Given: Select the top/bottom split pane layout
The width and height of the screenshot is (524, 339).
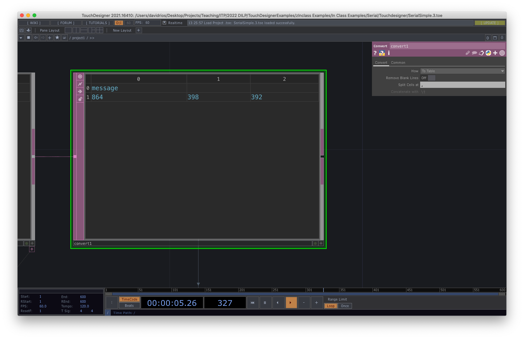Looking at the screenshot, I should click(x=84, y=30).
